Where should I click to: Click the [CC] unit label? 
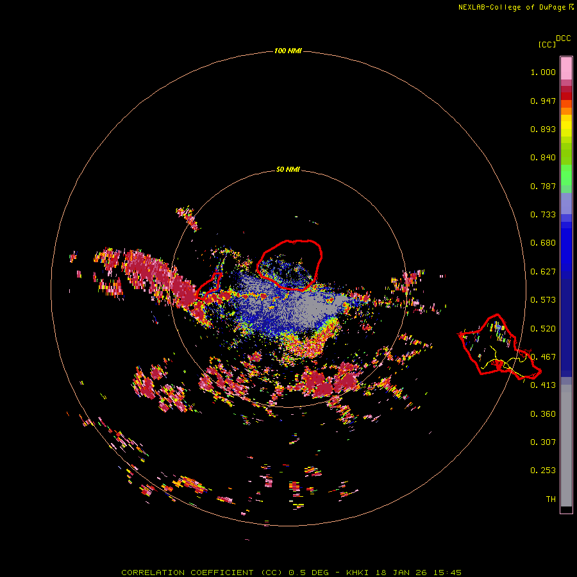(x=547, y=44)
